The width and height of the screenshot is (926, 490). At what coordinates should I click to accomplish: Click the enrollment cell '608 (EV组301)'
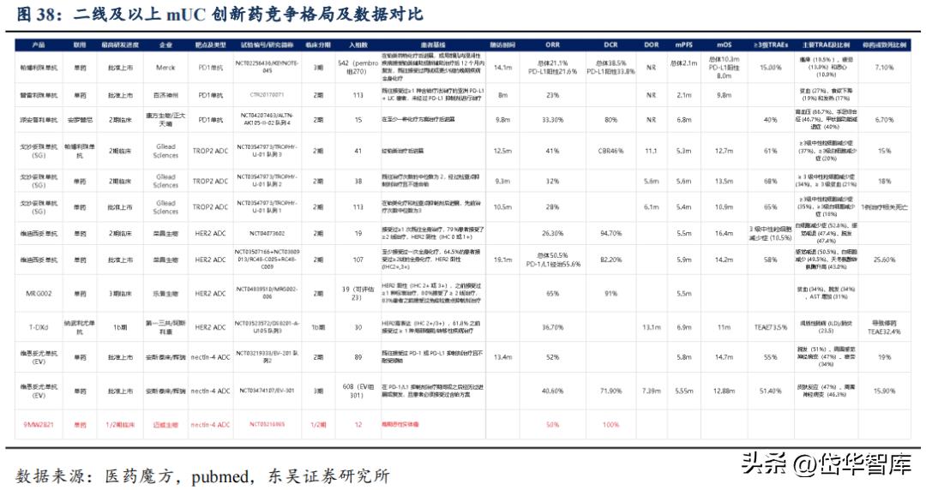[358, 391]
